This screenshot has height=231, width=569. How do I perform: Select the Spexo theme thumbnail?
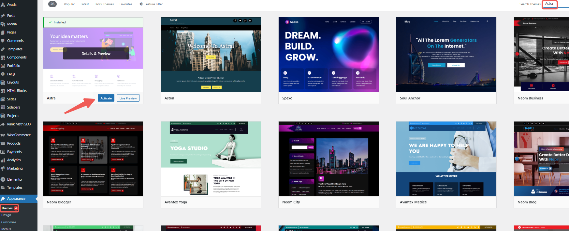click(328, 55)
